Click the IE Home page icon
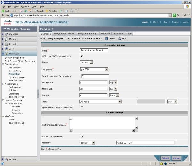 pos(30,11)
